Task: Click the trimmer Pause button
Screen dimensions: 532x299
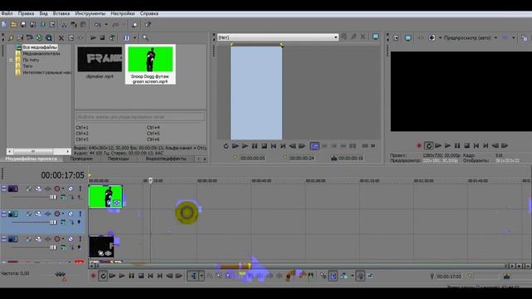Action: click(254, 146)
